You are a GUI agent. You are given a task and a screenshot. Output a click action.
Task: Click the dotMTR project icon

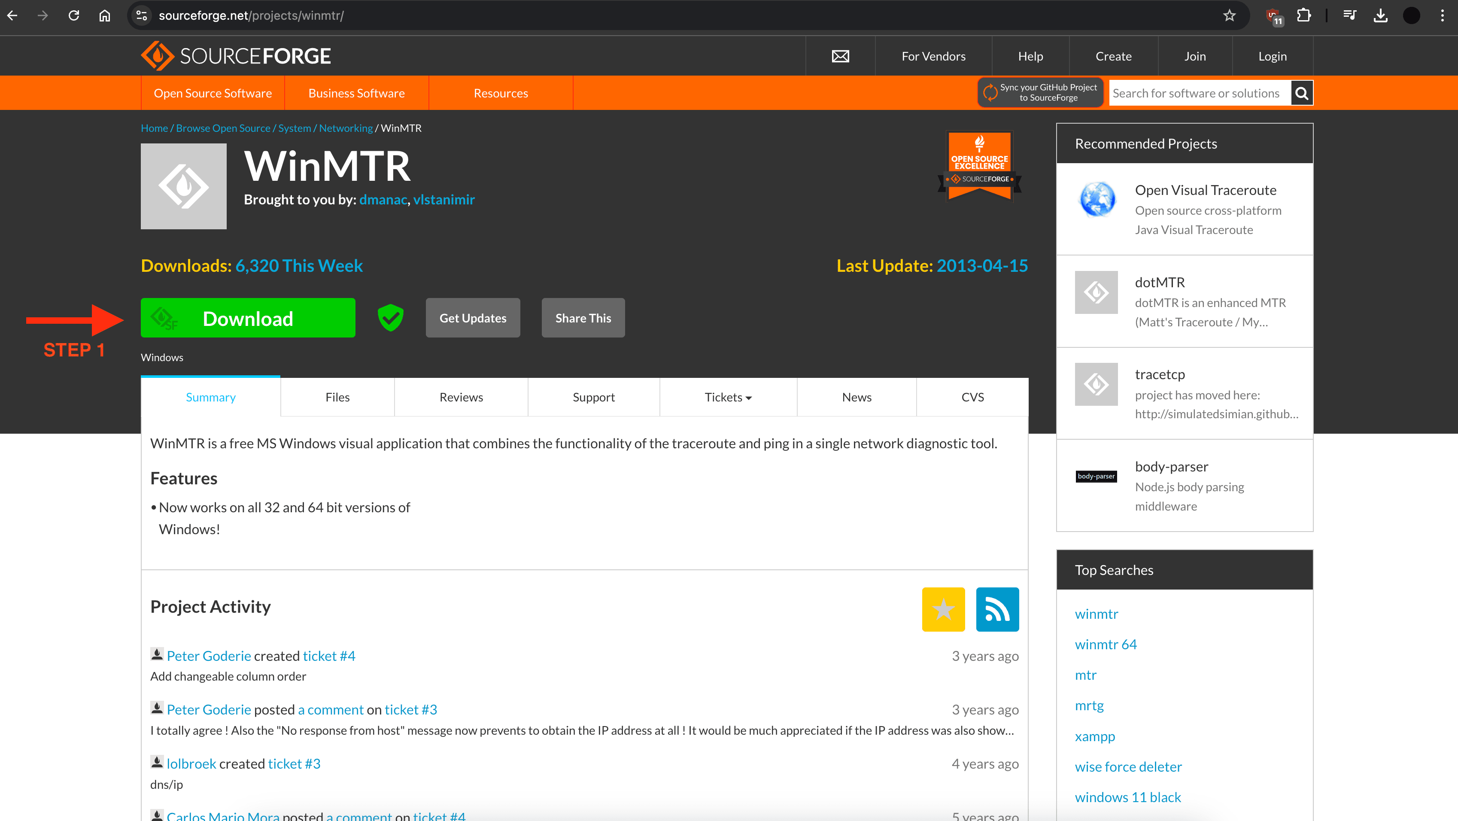1097,292
